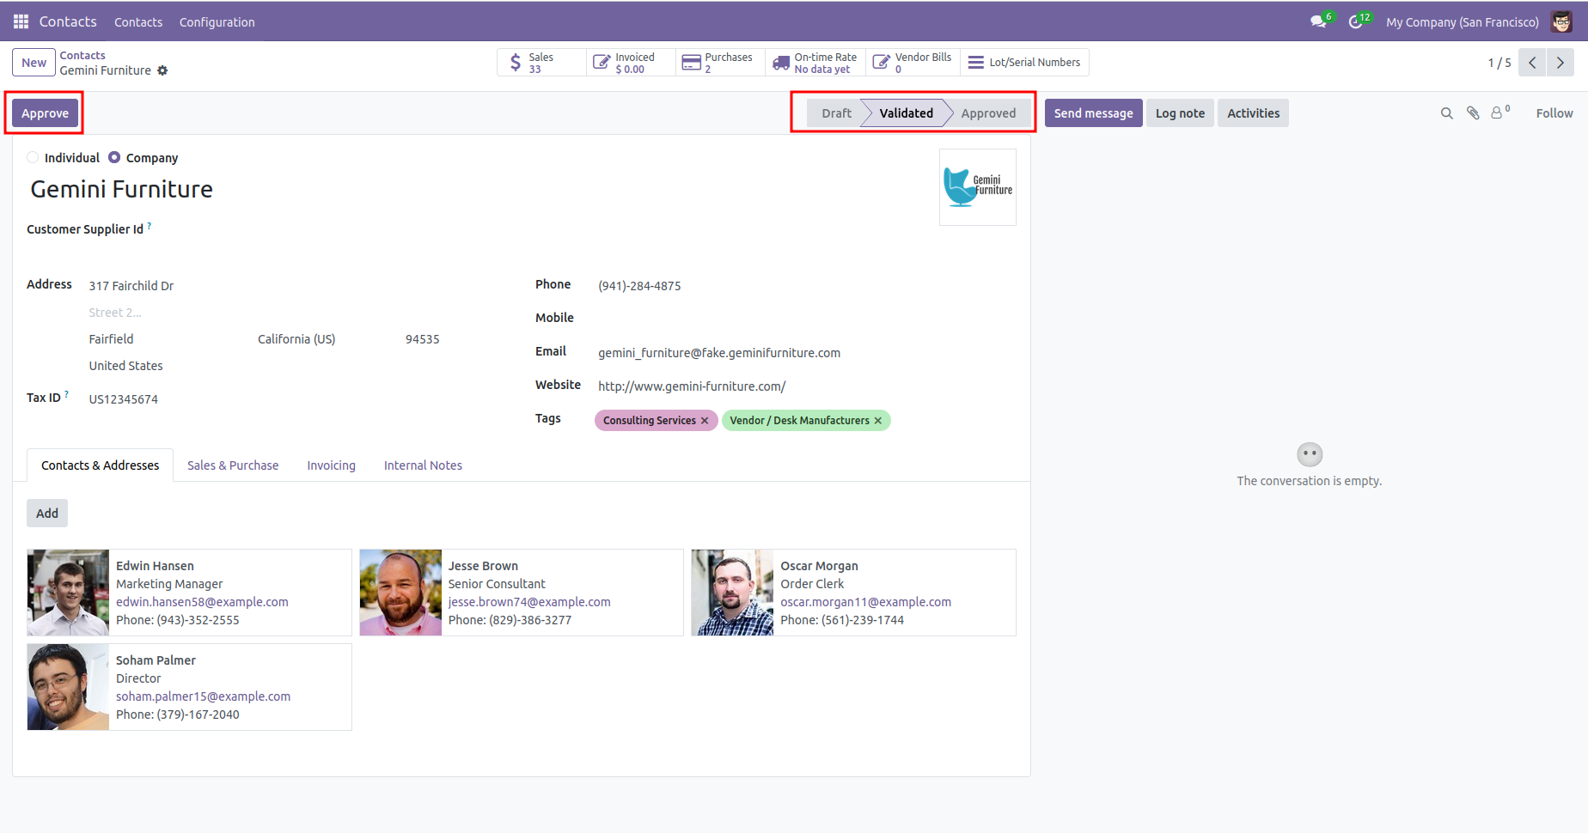Set status to Validated stage
Image resolution: width=1588 pixels, height=833 pixels.
point(906,113)
